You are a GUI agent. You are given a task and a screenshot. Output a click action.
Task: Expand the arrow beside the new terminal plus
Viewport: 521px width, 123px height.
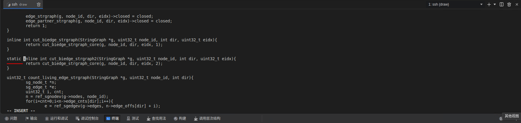point(495,4)
